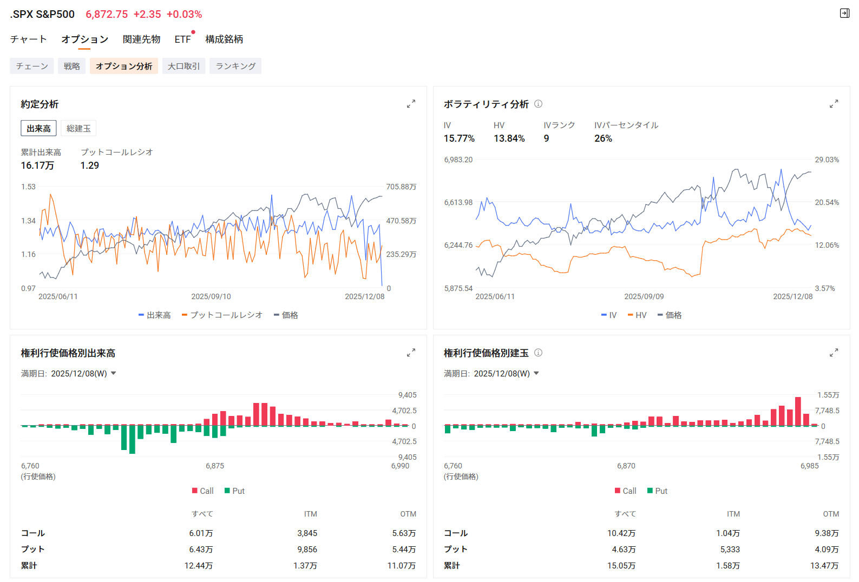Toggle プットコールレシオ series in chart legend
Image resolution: width=859 pixels, height=582 pixels.
tap(222, 315)
